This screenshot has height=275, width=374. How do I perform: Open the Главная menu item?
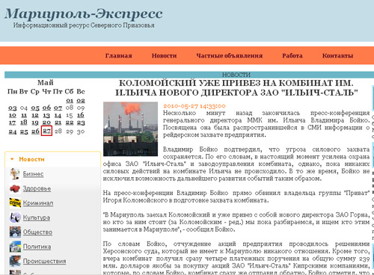coord(118,55)
